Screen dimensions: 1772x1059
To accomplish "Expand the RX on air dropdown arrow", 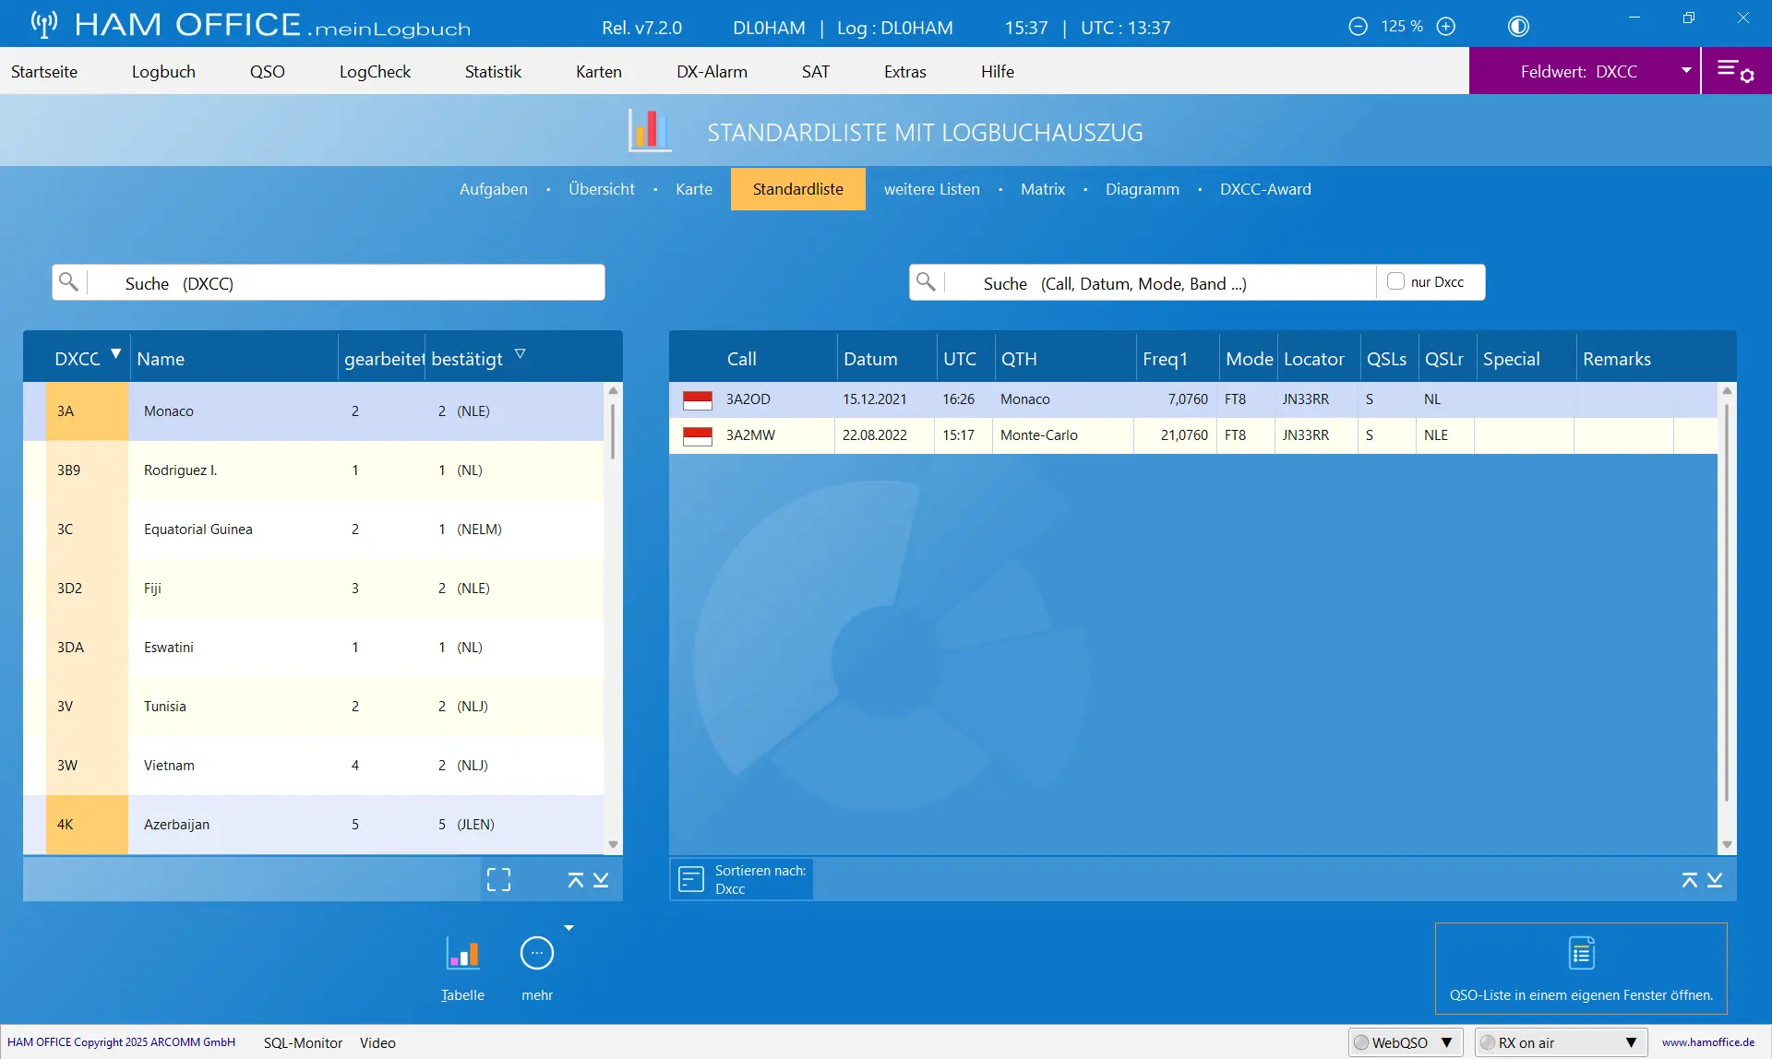I will [x=1631, y=1042].
